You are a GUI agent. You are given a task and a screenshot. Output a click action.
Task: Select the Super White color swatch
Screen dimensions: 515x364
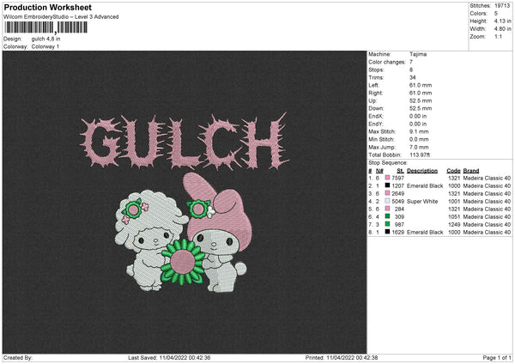click(x=388, y=201)
